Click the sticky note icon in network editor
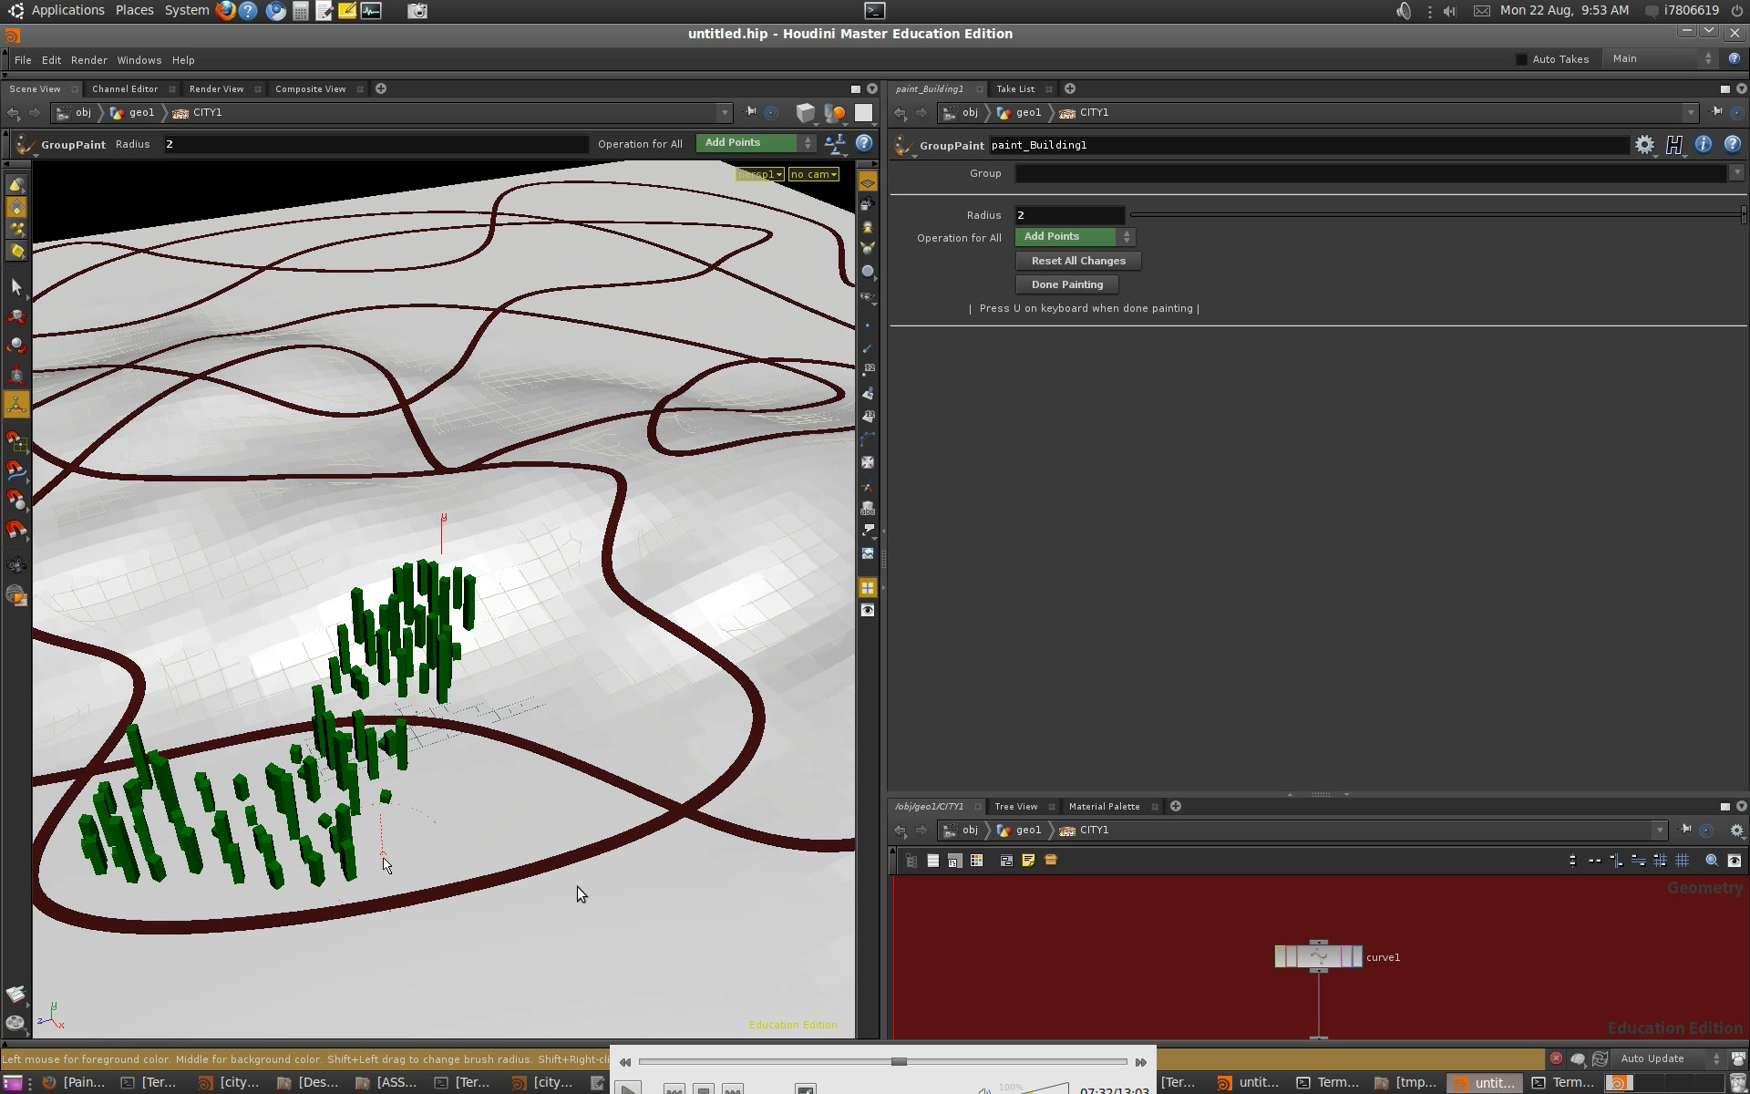 point(1028,860)
